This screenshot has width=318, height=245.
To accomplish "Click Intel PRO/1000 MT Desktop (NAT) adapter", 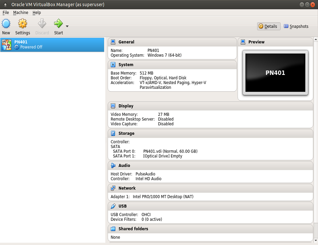I will [x=163, y=197].
